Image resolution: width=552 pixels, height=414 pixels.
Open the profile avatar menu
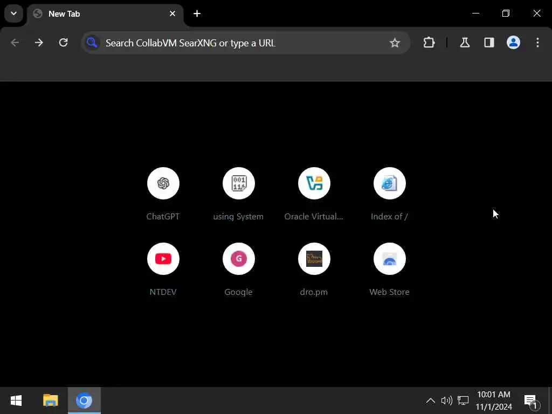coord(513,43)
